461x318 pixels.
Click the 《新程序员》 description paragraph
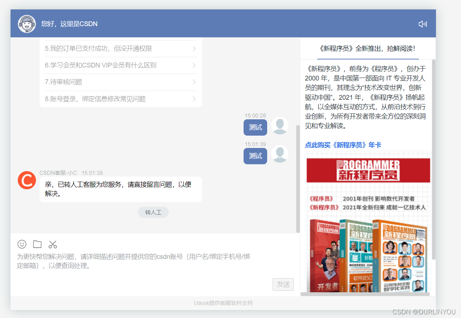click(x=366, y=98)
